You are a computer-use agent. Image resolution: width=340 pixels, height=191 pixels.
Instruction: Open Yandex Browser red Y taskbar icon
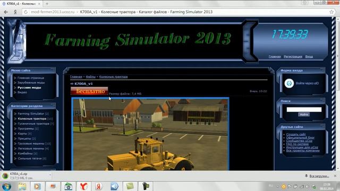pos(83,186)
